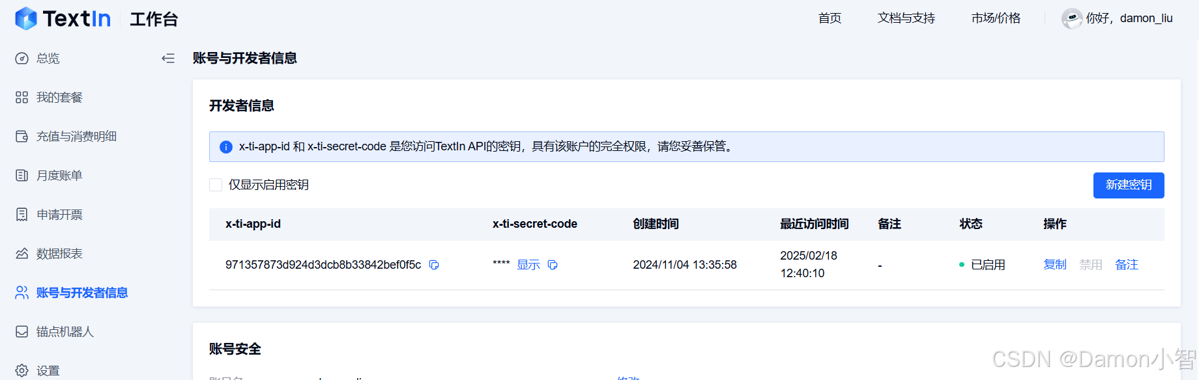Click the 我的套餐 grid icon

coord(22,98)
